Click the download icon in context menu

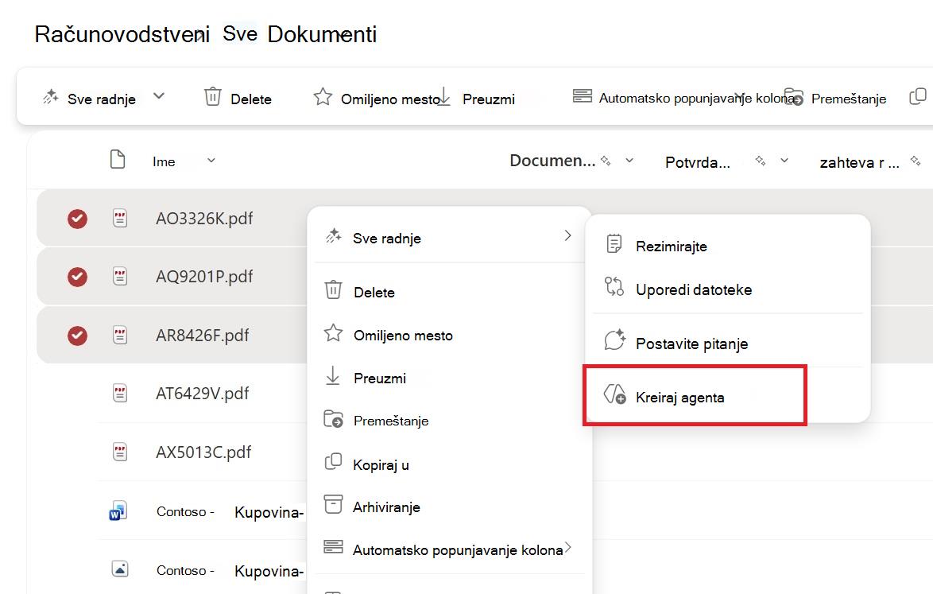click(333, 376)
